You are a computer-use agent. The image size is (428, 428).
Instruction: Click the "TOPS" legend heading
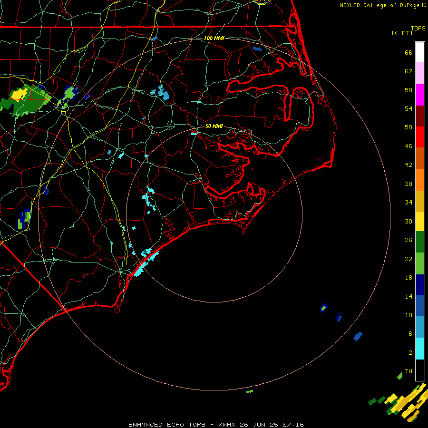[x=418, y=29]
